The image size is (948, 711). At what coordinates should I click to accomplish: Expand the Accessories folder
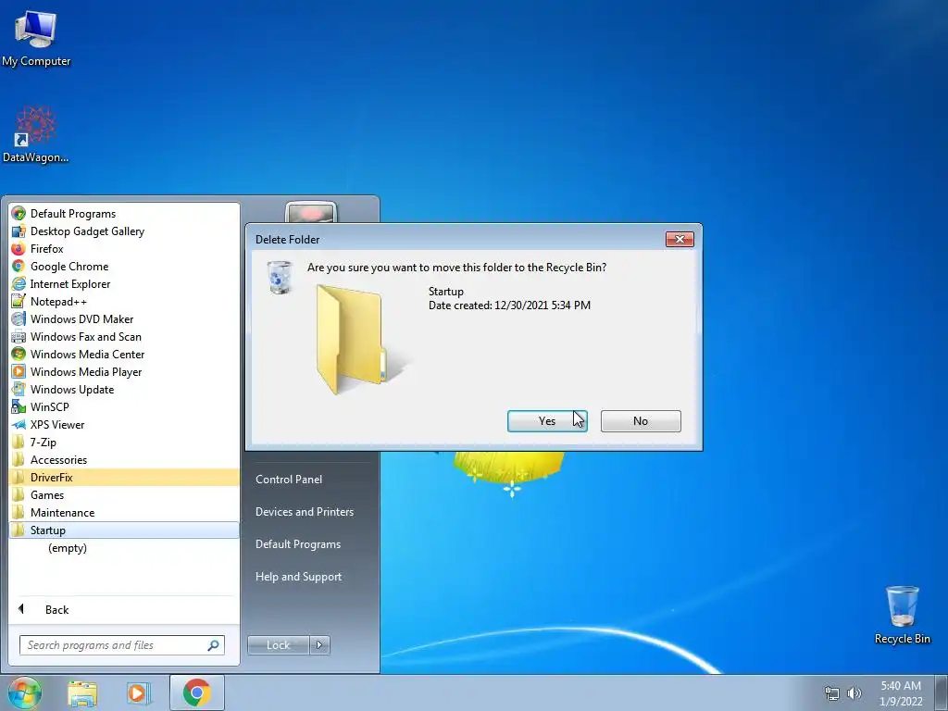(124, 459)
